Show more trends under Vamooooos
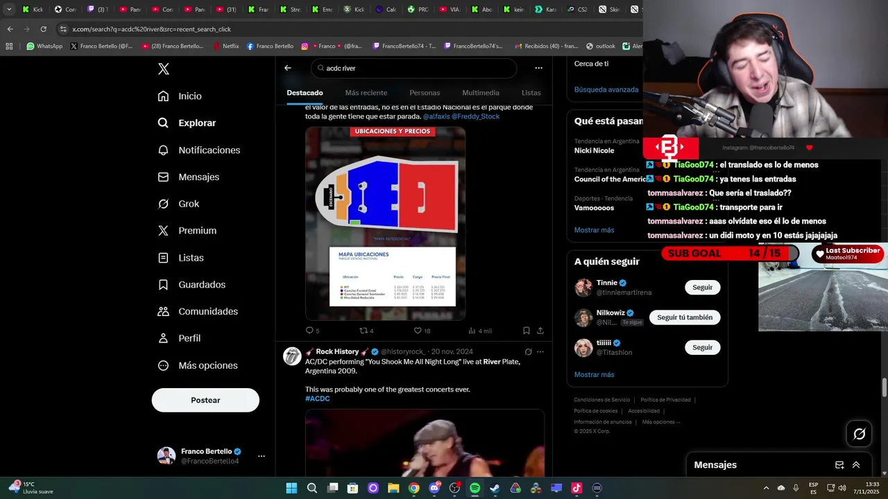The height and width of the screenshot is (499, 888). [594, 230]
